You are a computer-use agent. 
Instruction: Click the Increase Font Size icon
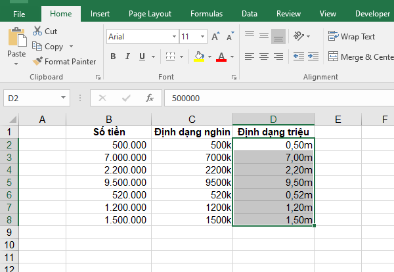(x=216, y=37)
